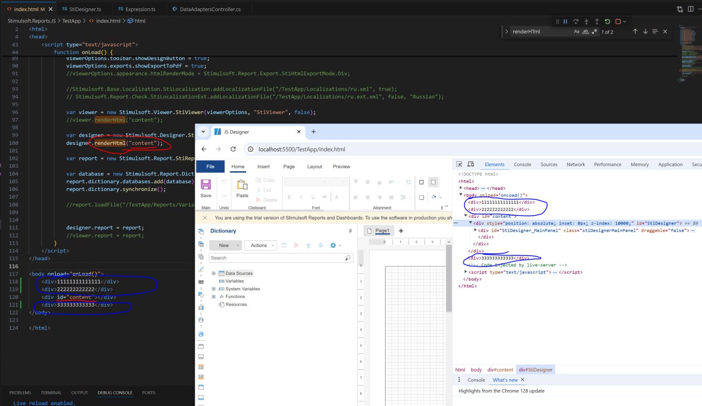Open the Dictionary settings gear menu
Screen dimensions: 702x406
coord(335,245)
